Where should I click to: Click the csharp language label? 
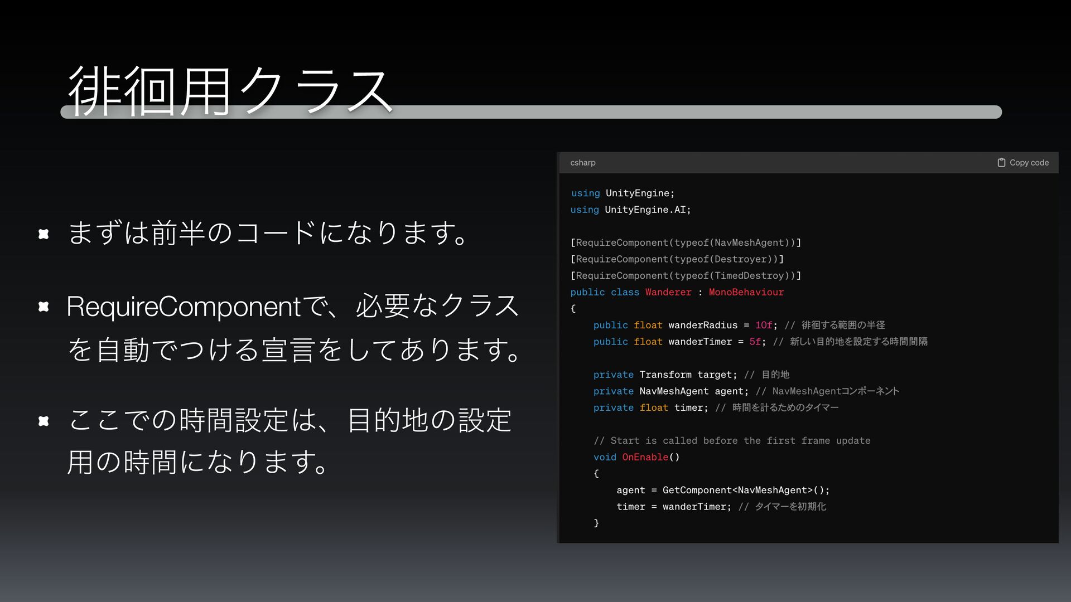582,162
